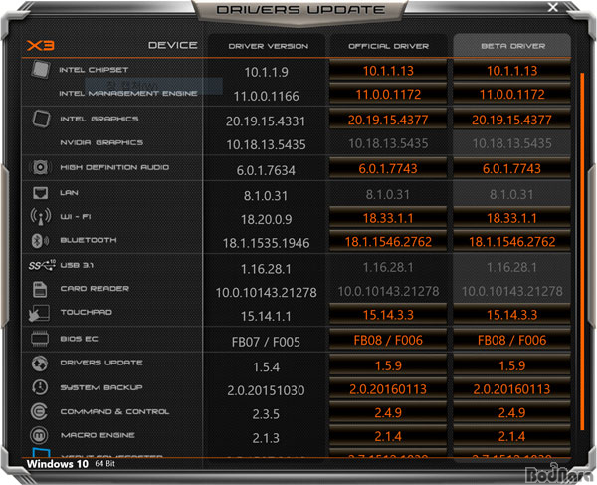
Task: Click the NVIDIA Graphics label
Action: pyautogui.click(x=101, y=142)
